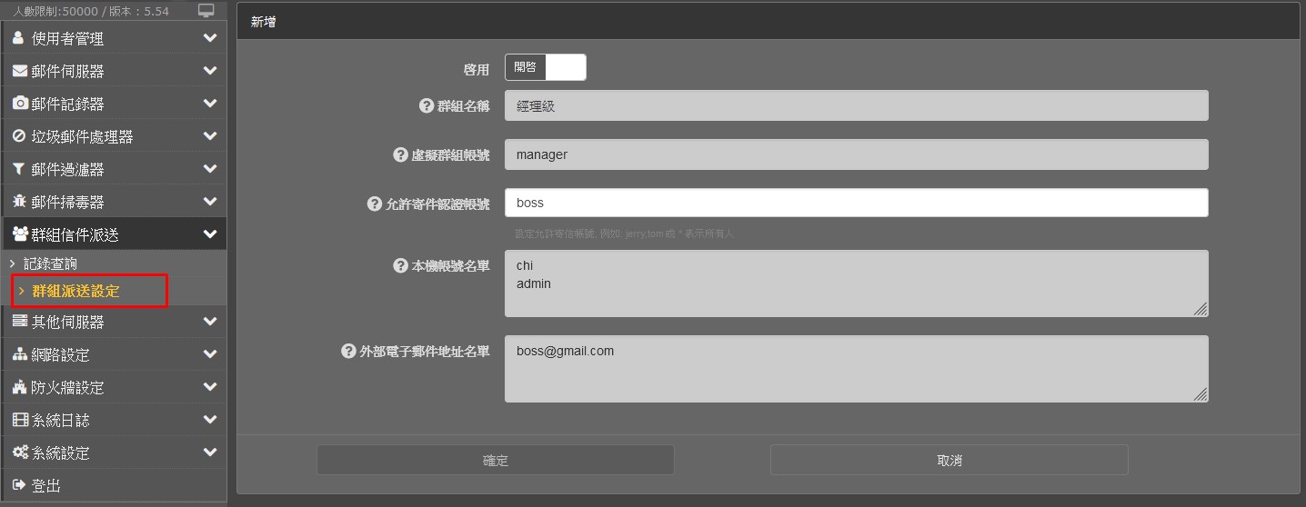Click into the 外部電子郵件地址名單 text area
Image resolution: width=1306 pixels, height=507 pixels.
point(856,369)
